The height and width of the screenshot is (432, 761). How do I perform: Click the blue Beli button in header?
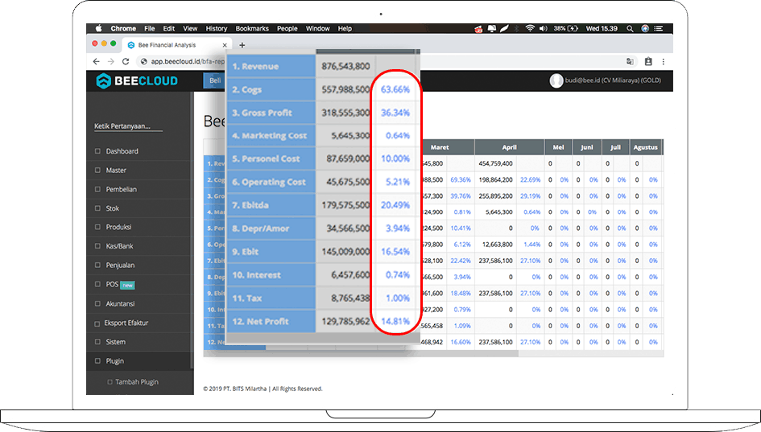pos(215,80)
